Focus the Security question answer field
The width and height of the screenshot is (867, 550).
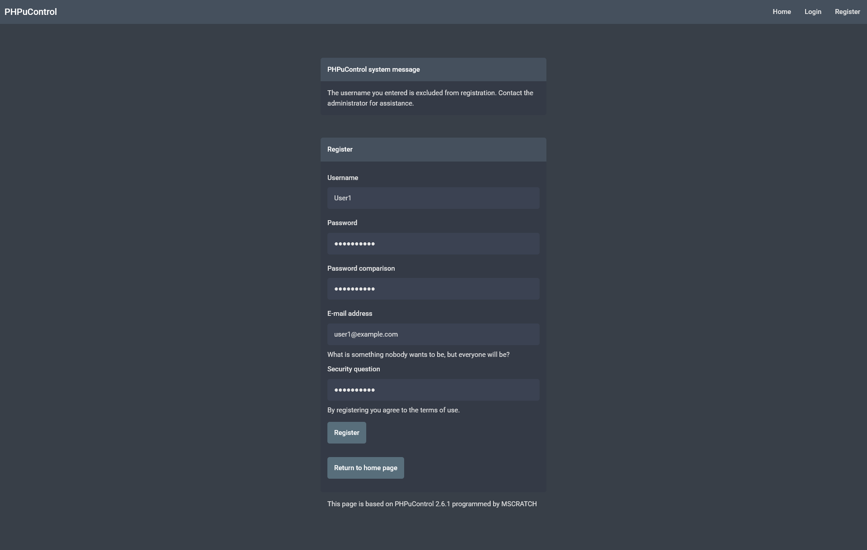433,390
